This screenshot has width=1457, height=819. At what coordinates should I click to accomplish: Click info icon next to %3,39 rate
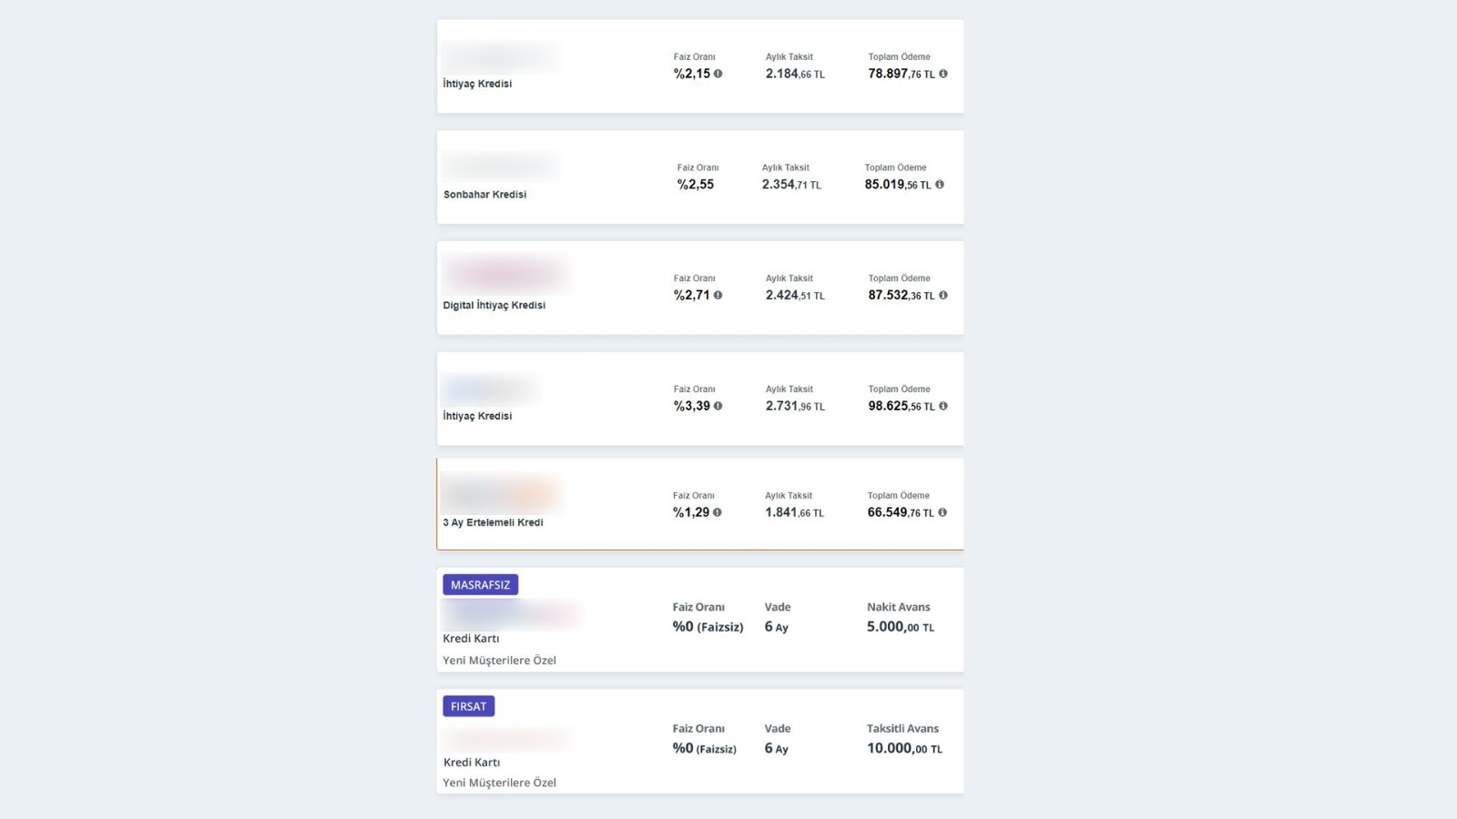coord(718,406)
